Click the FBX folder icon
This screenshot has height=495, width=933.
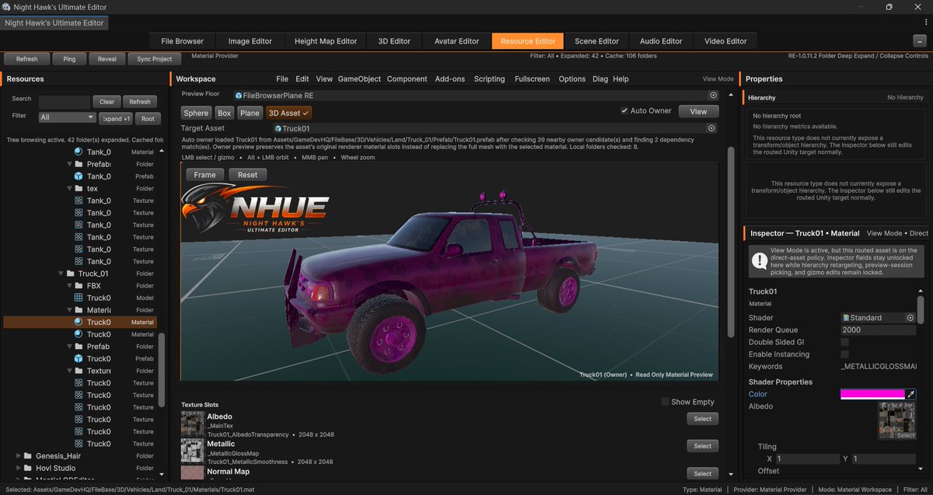pyautogui.click(x=79, y=286)
